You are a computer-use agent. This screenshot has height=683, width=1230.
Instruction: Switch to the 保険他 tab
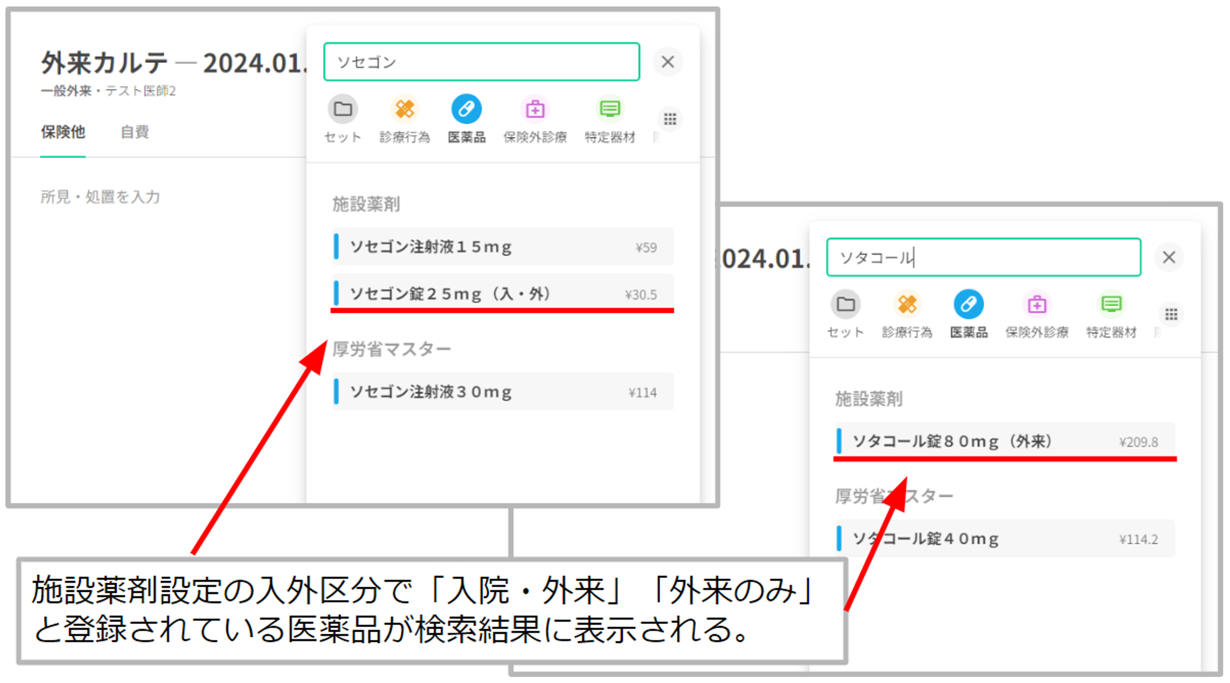63,132
